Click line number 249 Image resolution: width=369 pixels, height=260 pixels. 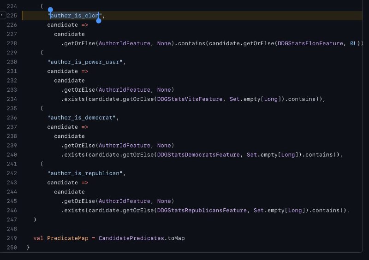coord(12,238)
